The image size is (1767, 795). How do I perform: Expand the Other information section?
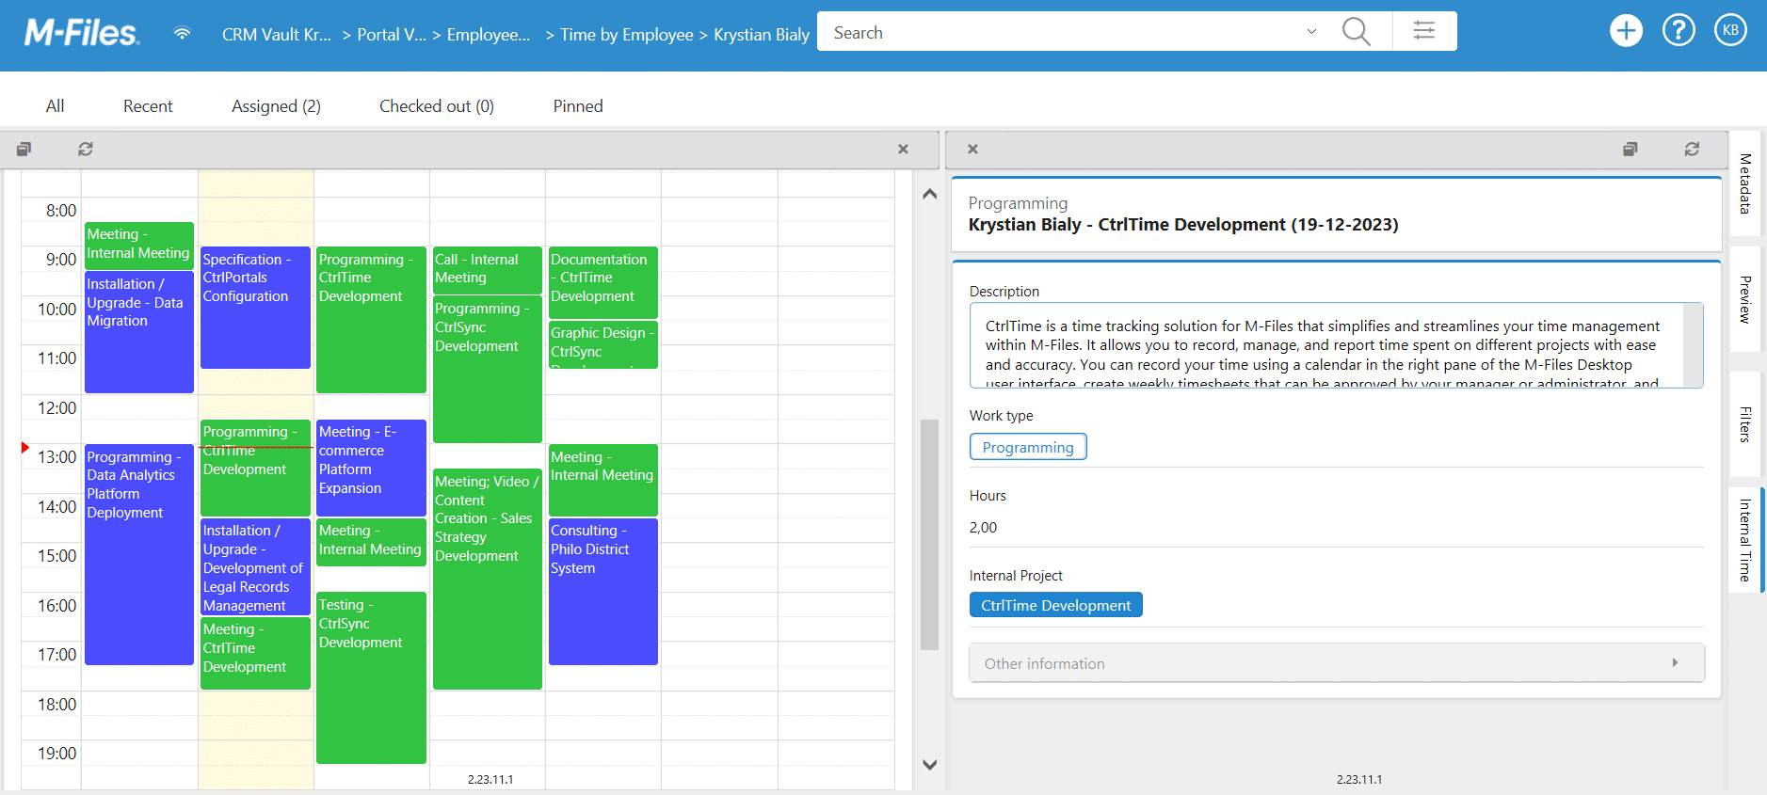tap(1337, 663)
